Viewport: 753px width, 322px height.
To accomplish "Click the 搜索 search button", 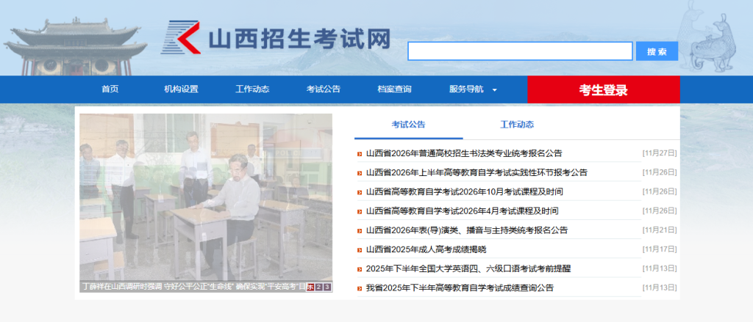I will (x=657, y=51).
